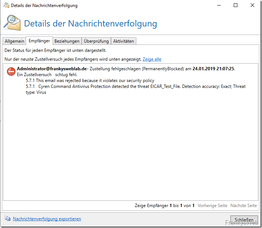Open the Beziehungen tab
Image resolution: width=262 pixels, height=228 pixels.
coord(67,41)
